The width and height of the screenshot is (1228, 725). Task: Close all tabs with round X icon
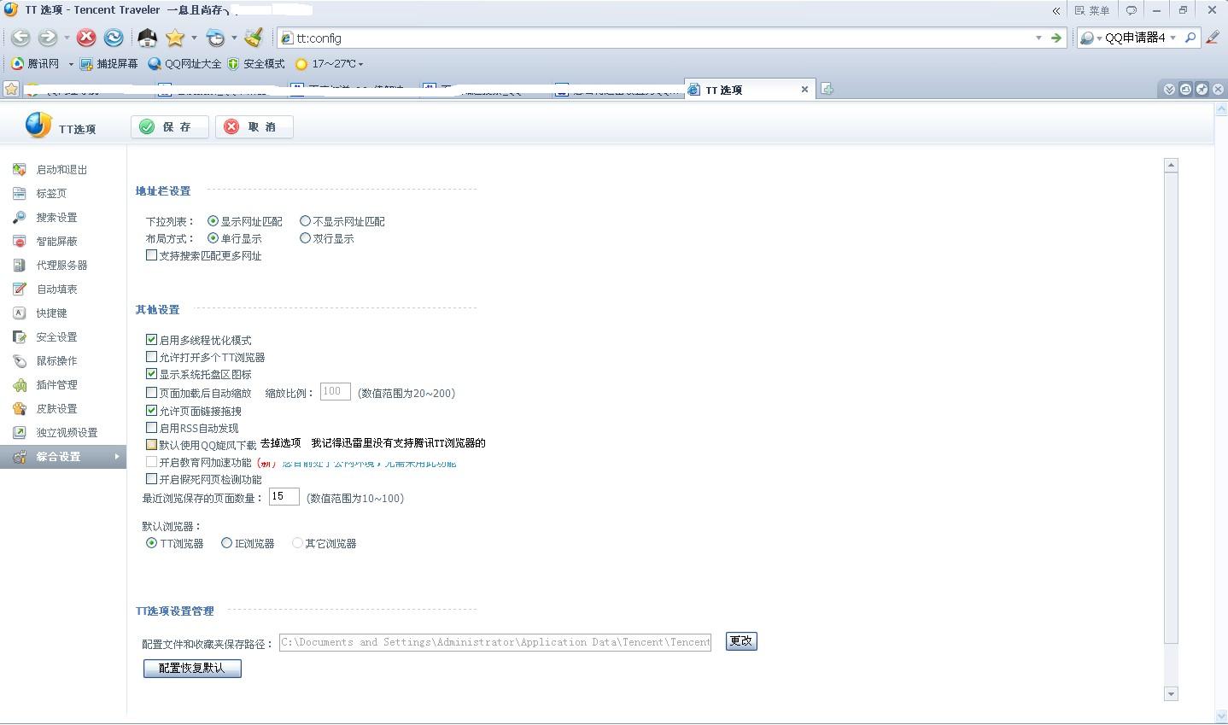tap(1219, 89)
